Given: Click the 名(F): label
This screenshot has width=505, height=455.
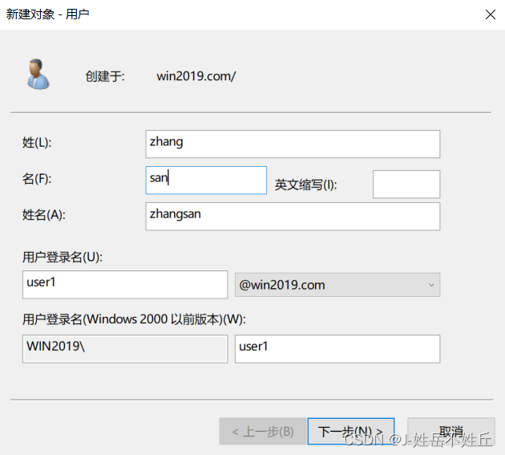Looking at the screenshot, I should click(37, 179).
